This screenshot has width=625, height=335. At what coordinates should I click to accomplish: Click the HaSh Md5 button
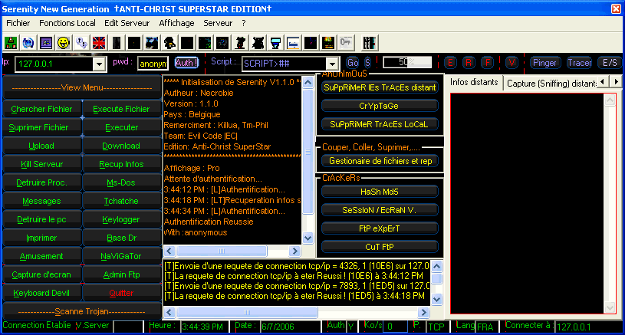pyautogui.click(x=380, y=191)
